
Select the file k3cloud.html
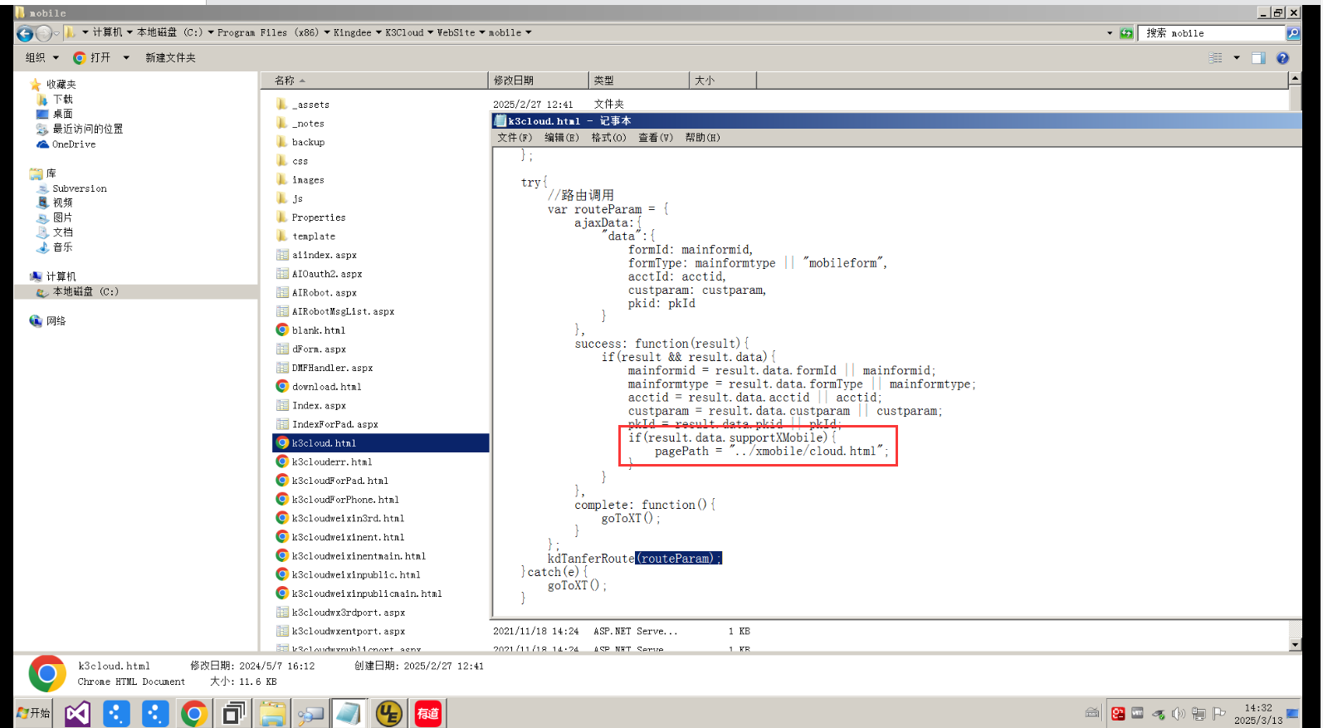[381, 443]
